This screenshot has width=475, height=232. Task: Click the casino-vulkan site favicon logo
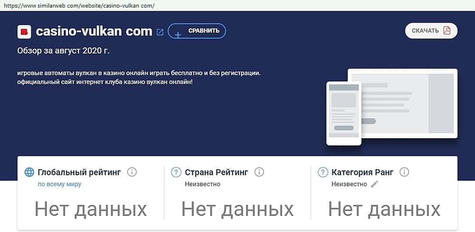tap(24, 32)
